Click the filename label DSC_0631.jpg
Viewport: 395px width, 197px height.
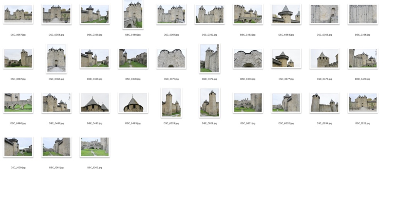pos(248,123)
